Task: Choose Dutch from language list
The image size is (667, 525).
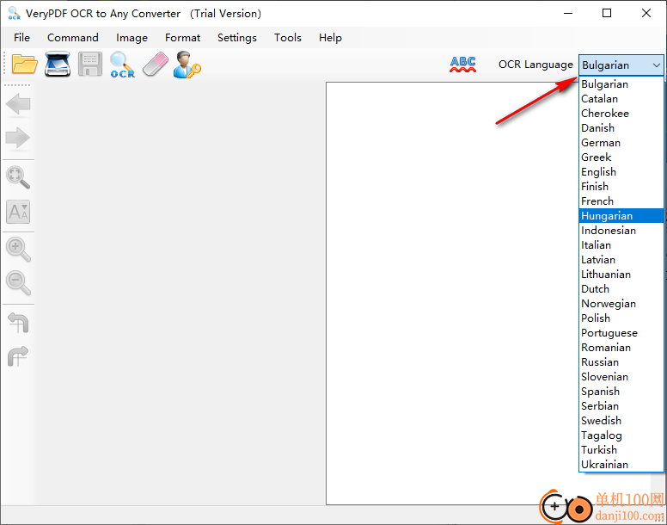Action: click(x=621, y=288)
